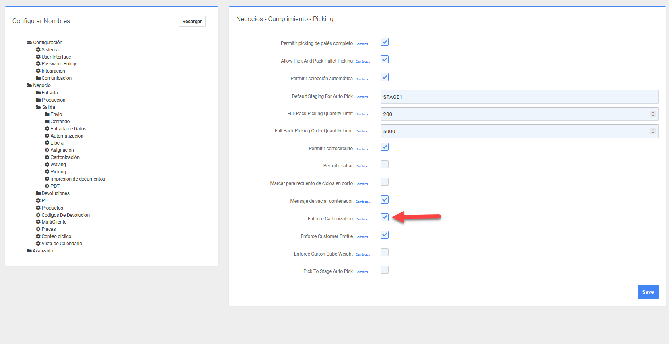Click the Default Staging For Auto Pick field

pos(519,97)
